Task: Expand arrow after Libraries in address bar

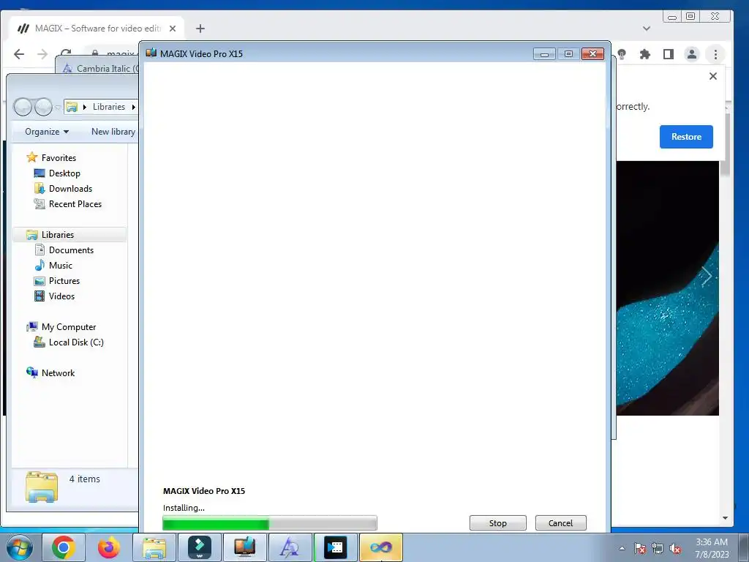Action: click(x=133, y=107)
